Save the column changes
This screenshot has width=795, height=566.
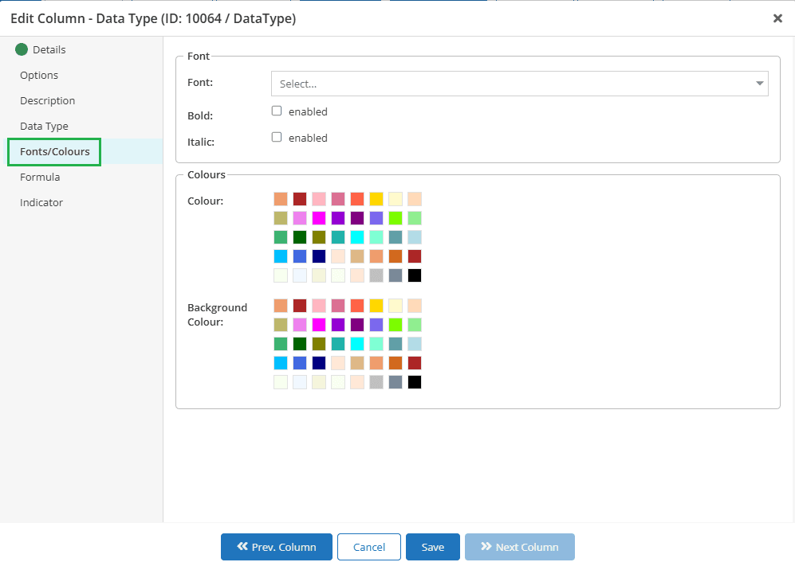[x=433, y=547]
